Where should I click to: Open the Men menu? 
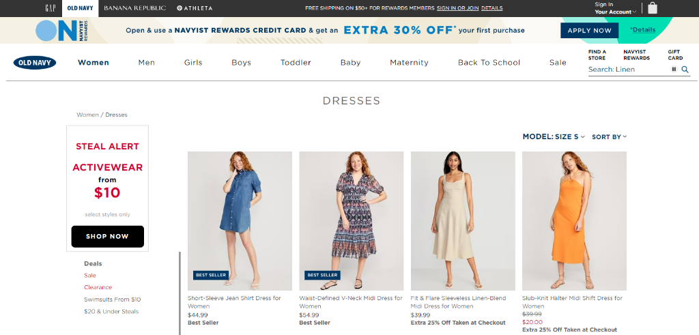[x=147, y=63]
